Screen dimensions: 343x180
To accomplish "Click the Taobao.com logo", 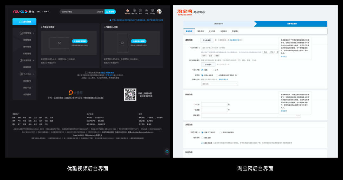I will click(185, 12).
